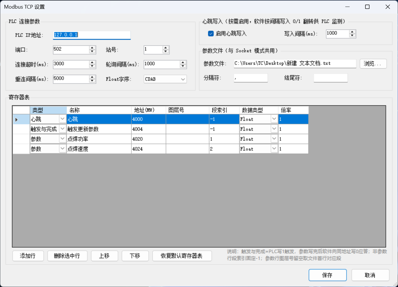Select the address cell 4004
Image resolution: width=398 pixels, height=287 pixels.
click(149, 129)
